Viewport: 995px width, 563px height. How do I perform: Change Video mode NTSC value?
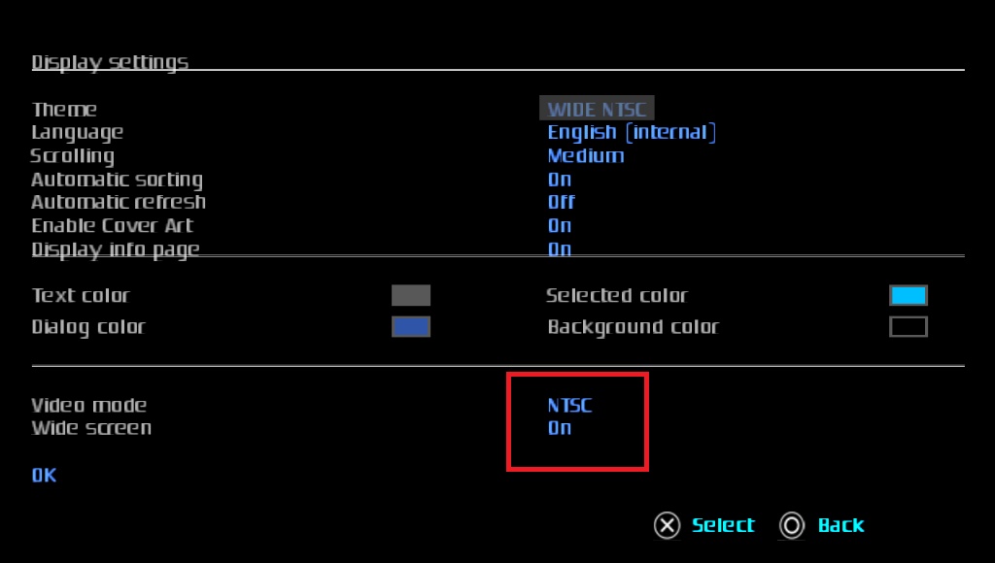tap(570, 406)
